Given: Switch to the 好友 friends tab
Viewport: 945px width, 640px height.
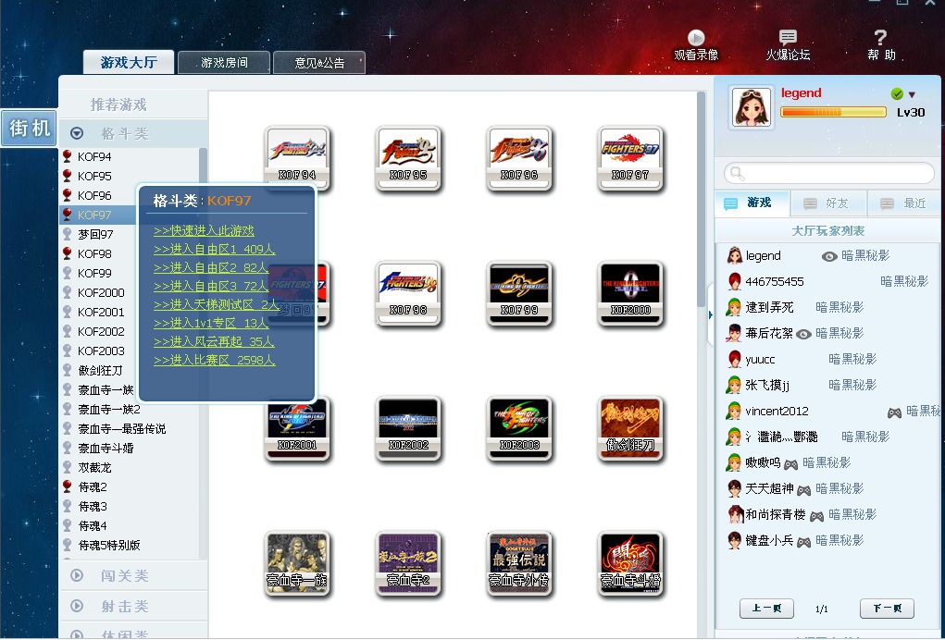Looking at the screenshot, I should (828, 203).
